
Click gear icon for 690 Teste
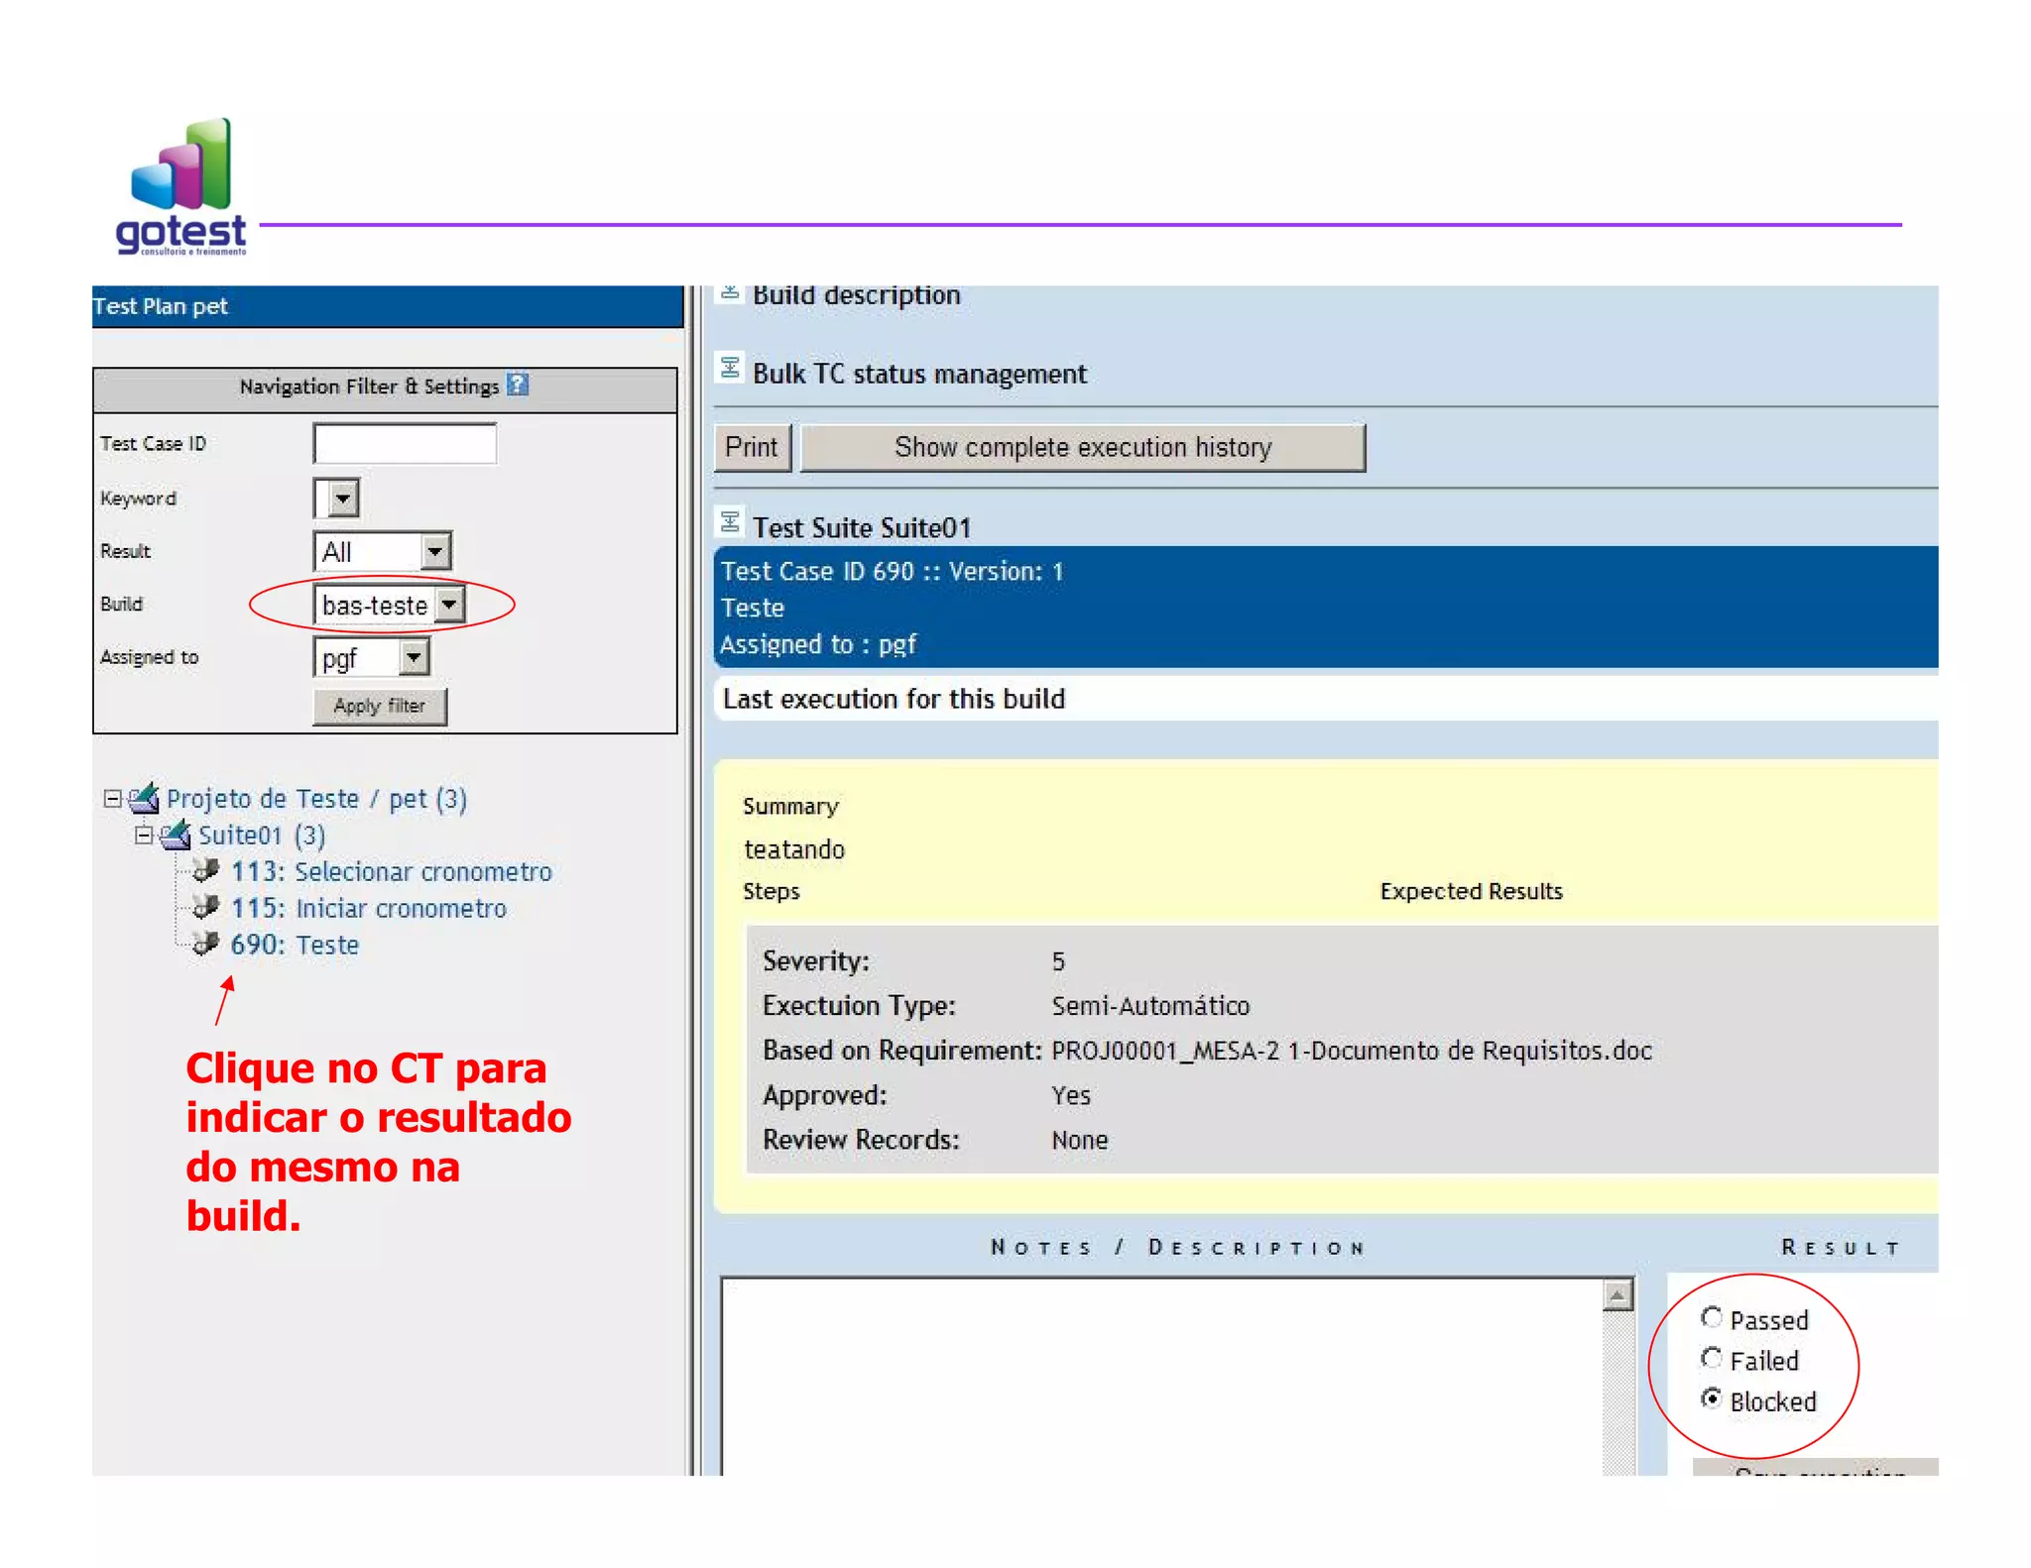[206, 944]
